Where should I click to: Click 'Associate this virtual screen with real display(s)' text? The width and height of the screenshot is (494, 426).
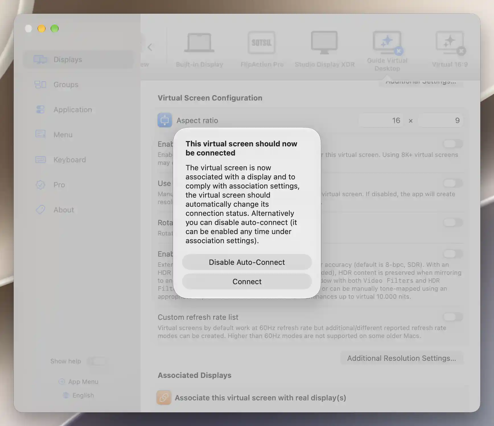(x=260, y=398)
